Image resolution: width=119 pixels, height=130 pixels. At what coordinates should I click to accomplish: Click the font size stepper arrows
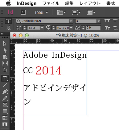click(25, 28)
